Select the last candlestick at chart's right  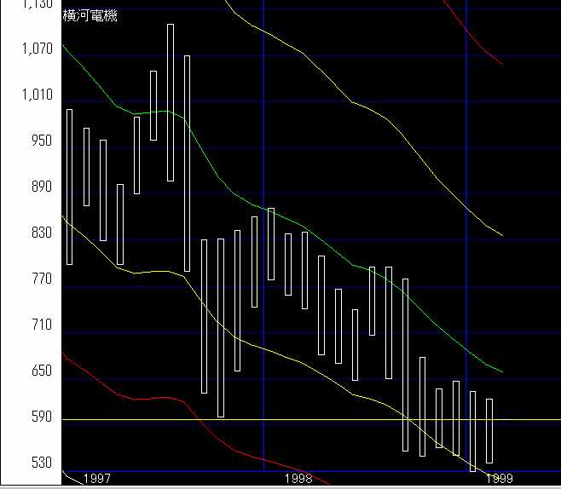tap(489, 430)
